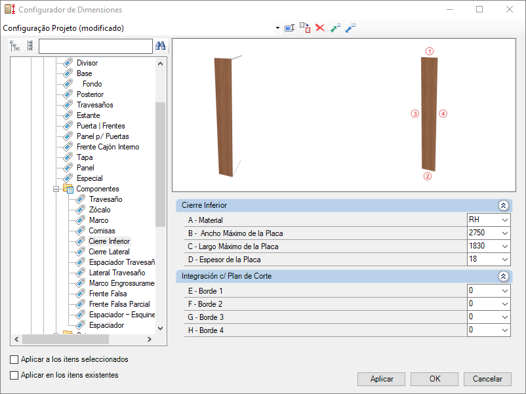Click the blue import arrow icon

coord(350,28)
